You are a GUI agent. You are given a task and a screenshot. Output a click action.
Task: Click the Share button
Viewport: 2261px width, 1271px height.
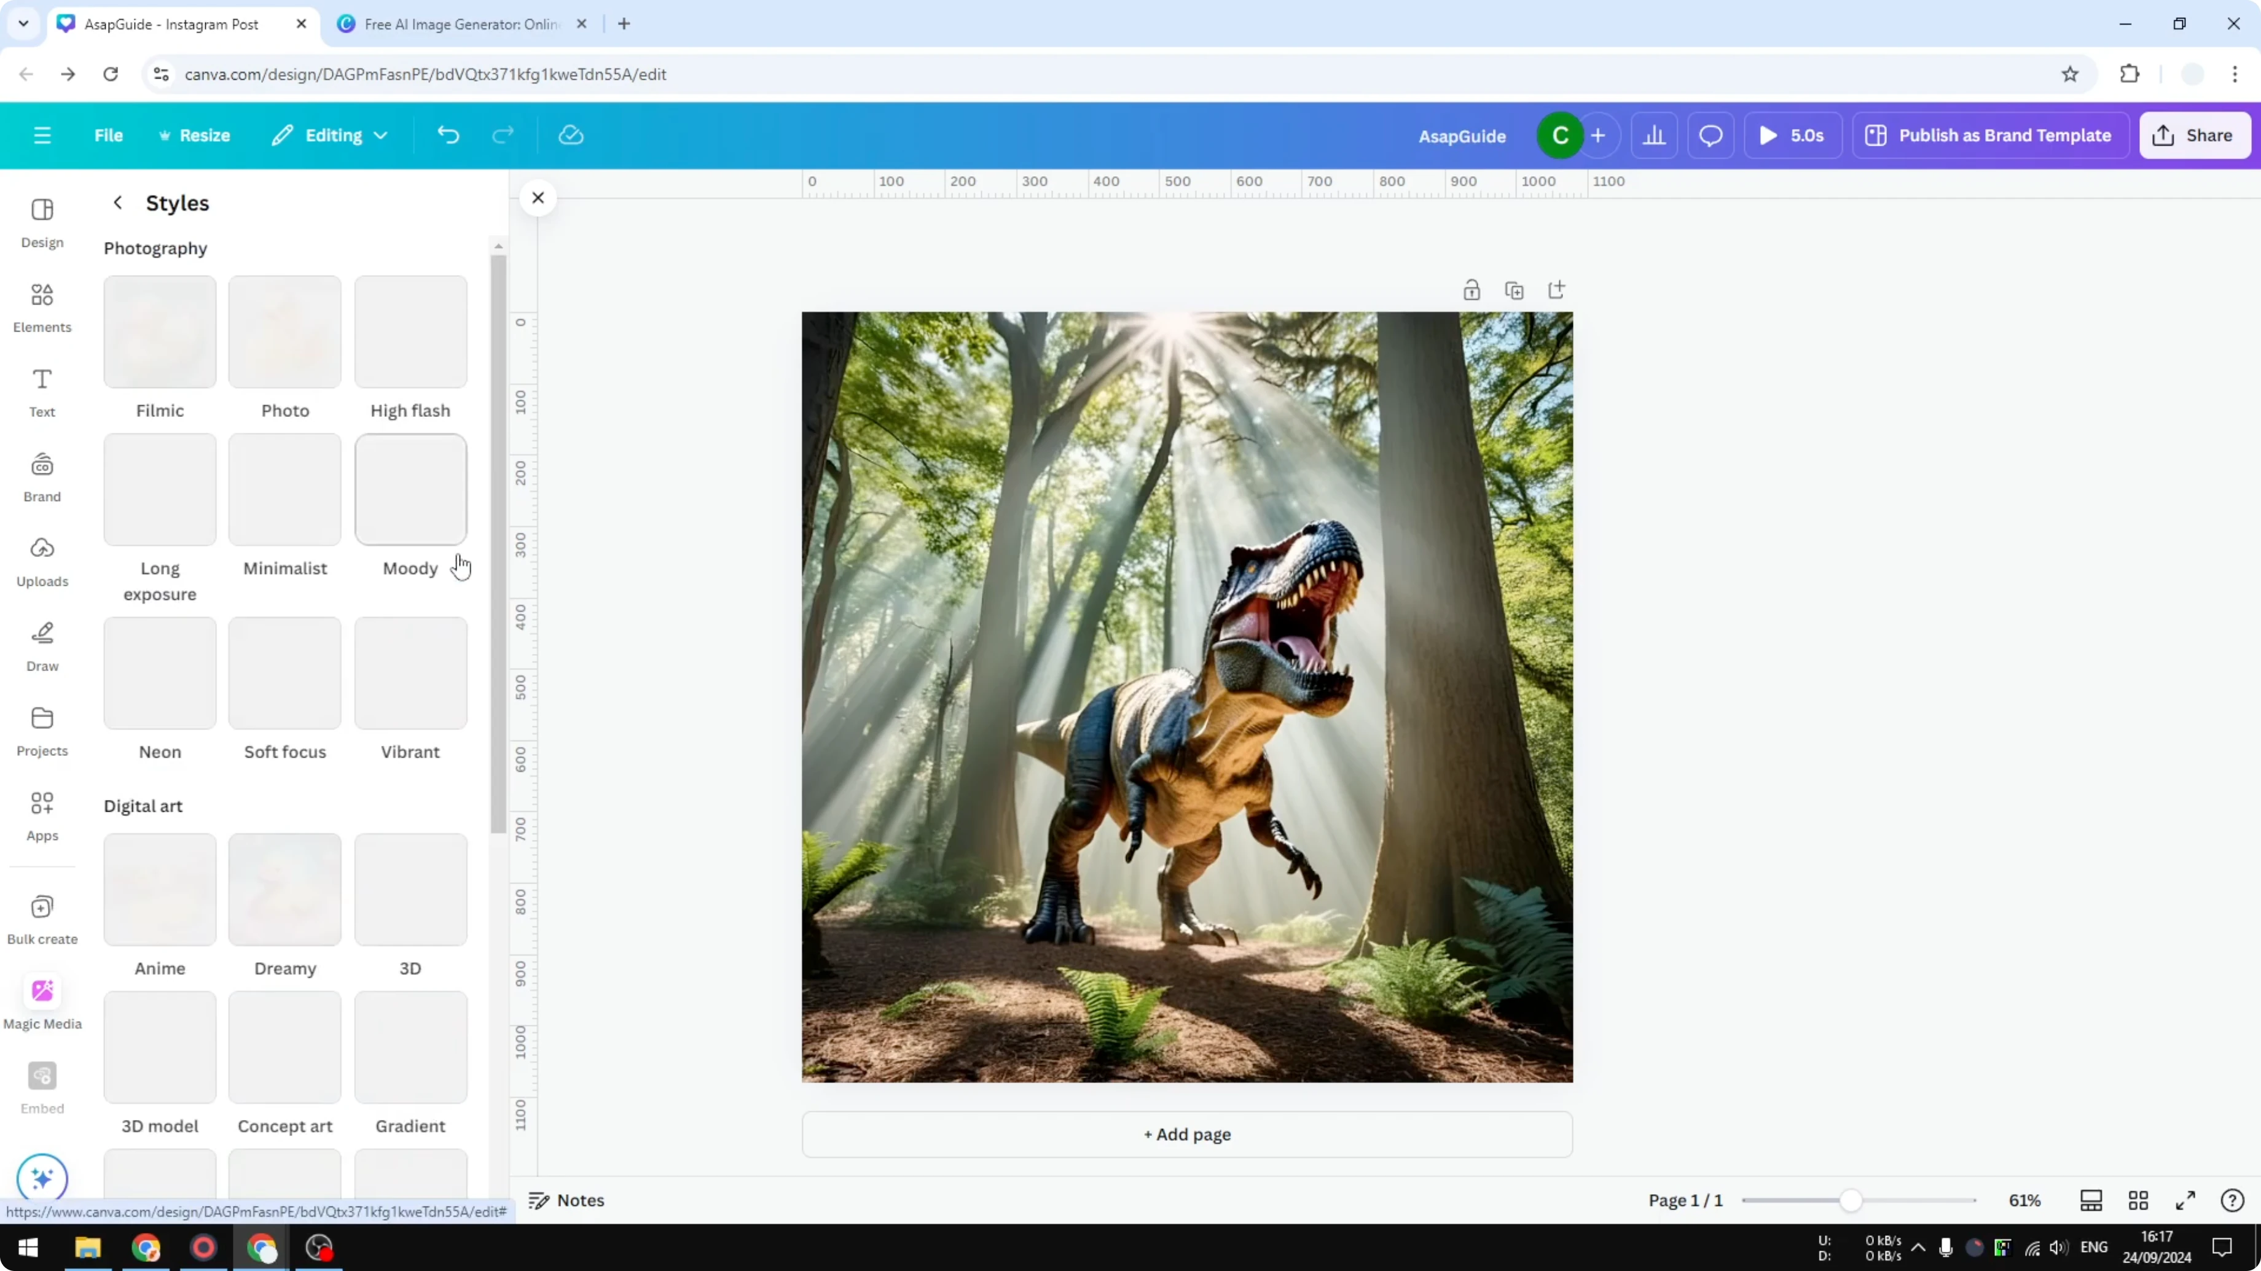click(x=2194, y=135)
